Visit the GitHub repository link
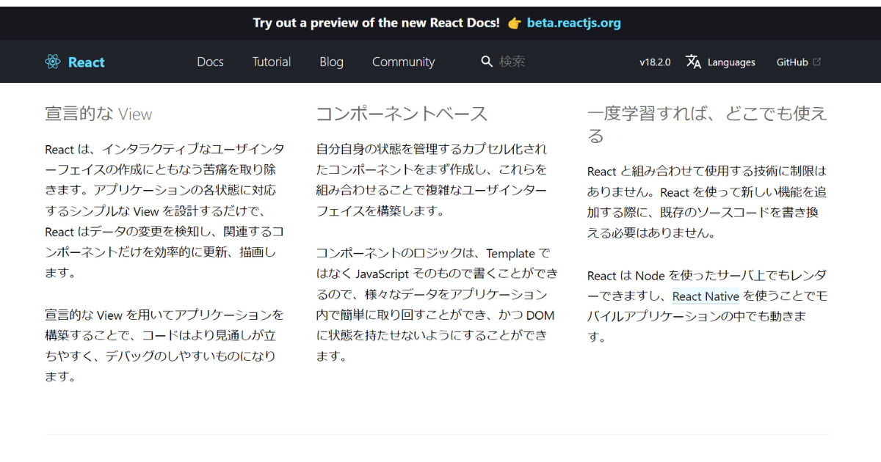 pos(792,62)
